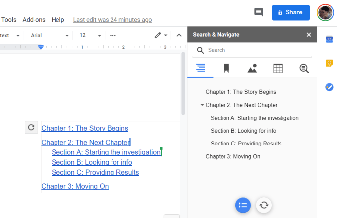Open the tables tab icon
Image resolution: width=337 pixels, height=218 pixels.
click(x=278, y=69)
